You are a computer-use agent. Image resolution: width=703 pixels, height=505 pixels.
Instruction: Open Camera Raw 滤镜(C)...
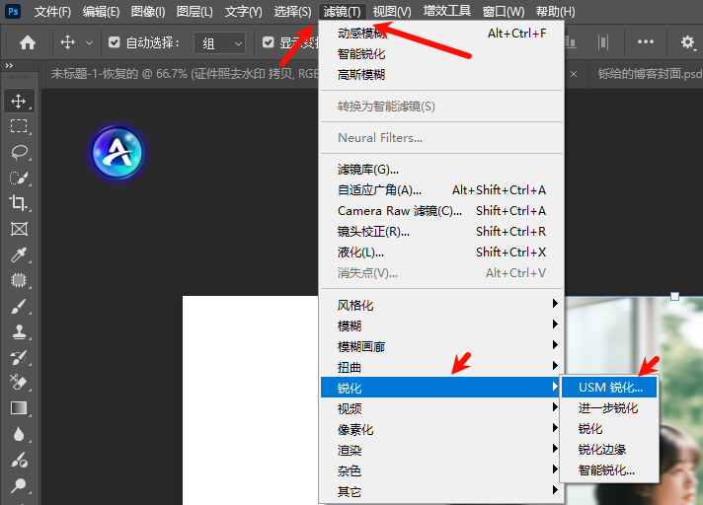coord(441,210)
